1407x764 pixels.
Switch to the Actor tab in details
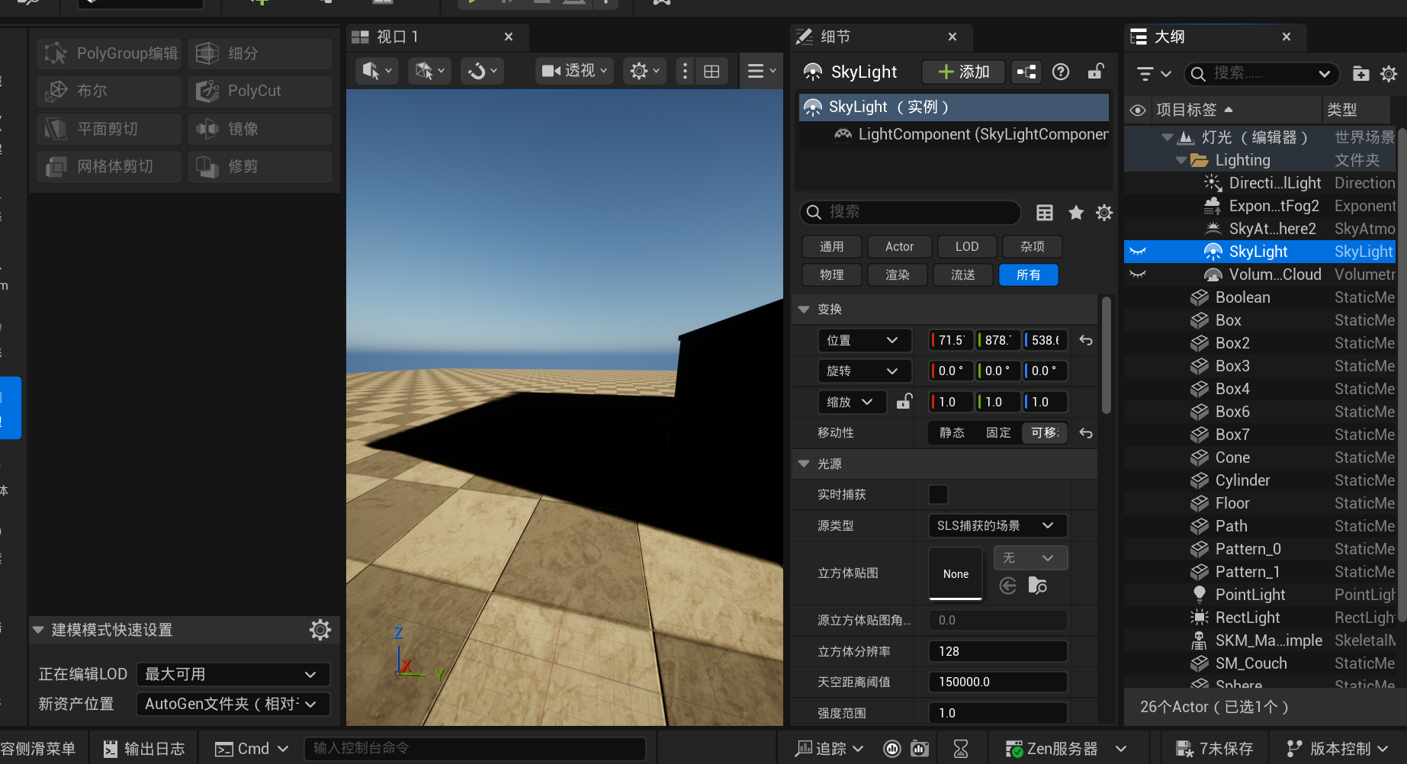(898, 246)
